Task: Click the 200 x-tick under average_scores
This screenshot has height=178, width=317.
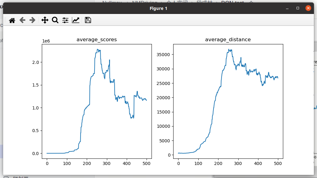Action: pos(87,163)
